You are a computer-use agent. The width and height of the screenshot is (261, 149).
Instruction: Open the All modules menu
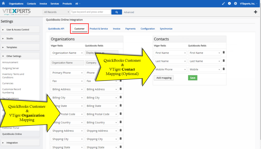click(78, 4)
